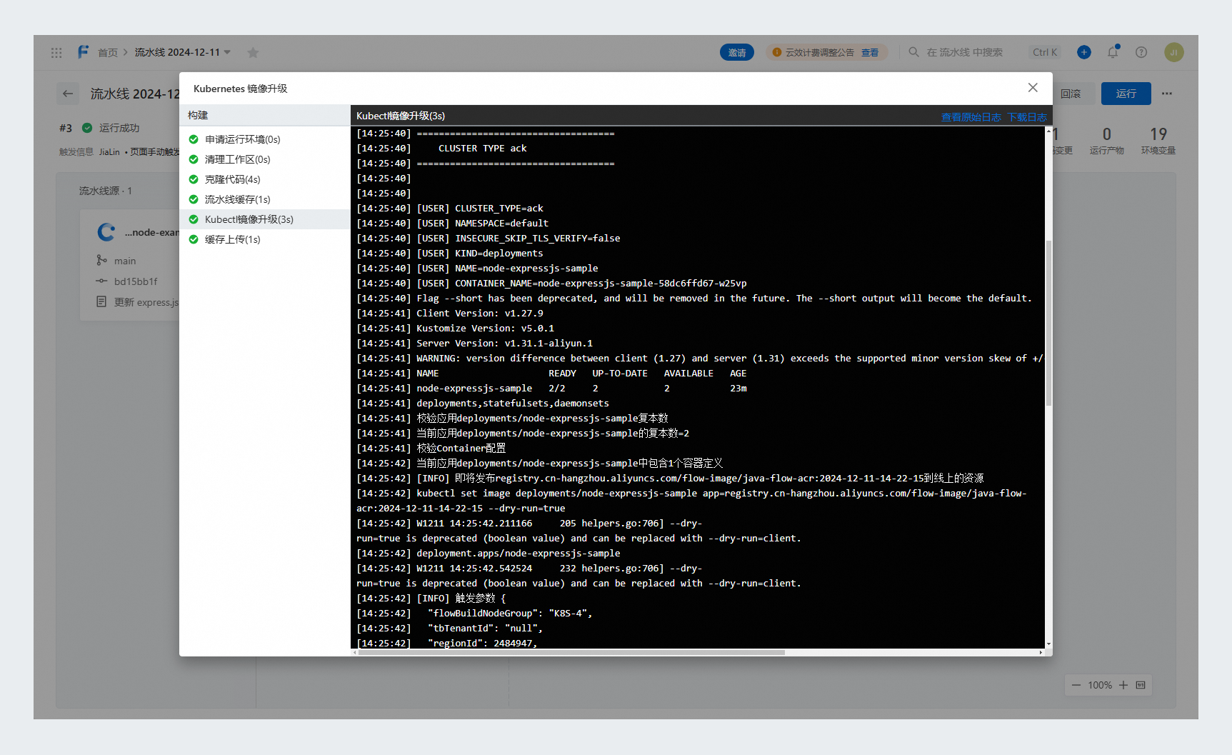Star the pipeline as favorite
The width and height of the screenshot is (1232, 755).
tap(253, 52)
